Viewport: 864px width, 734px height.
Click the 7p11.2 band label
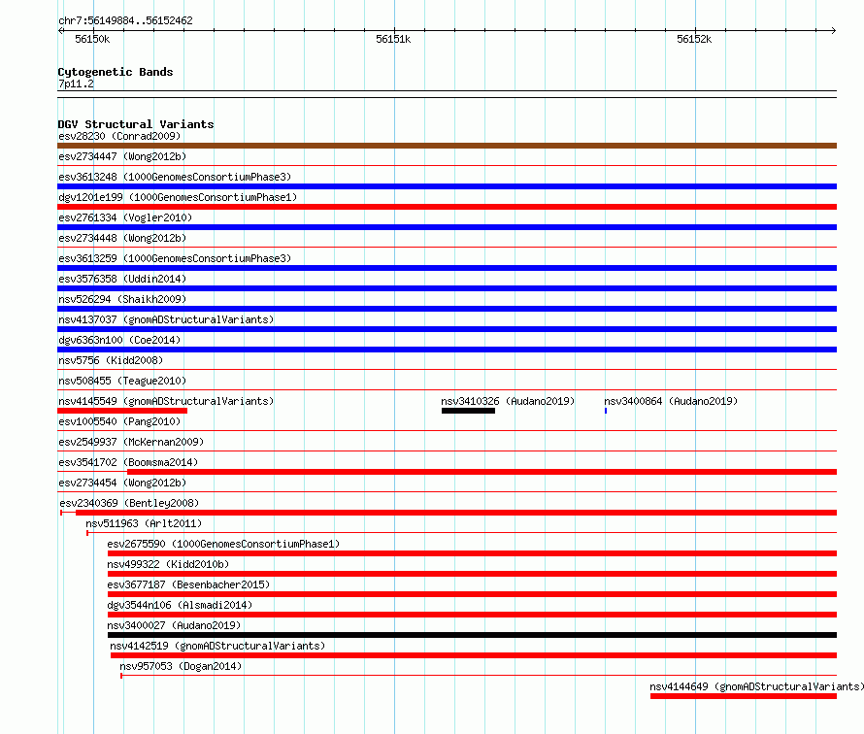tap(76, 83)
